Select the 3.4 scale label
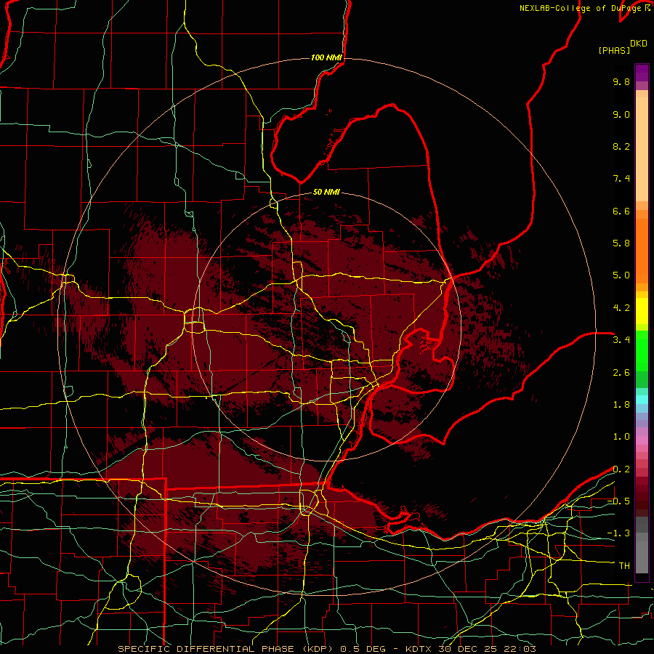Viewport: 654px width, 654px height. (621, 340)
